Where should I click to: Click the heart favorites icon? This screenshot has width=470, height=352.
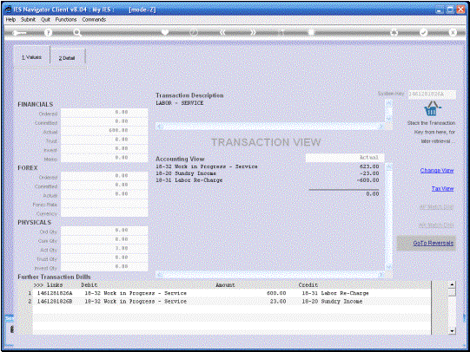165,32
